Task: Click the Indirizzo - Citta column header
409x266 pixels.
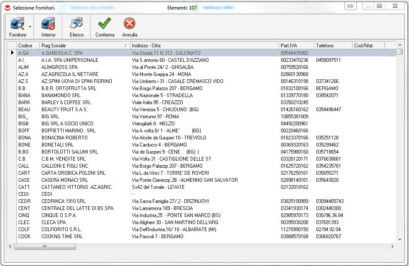Action: (204, 45)
